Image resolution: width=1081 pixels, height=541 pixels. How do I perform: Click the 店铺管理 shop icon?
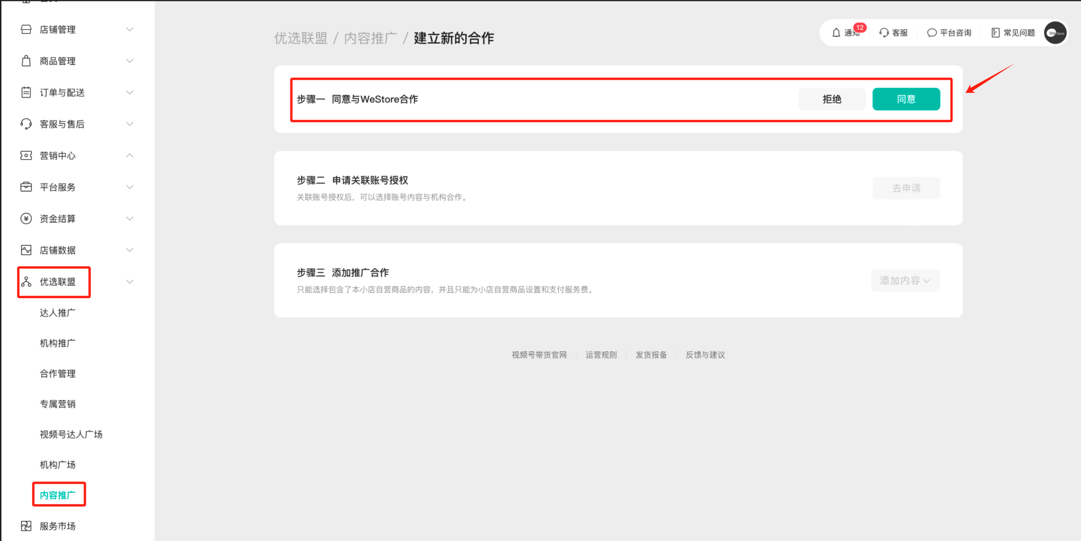coord(26,30)
